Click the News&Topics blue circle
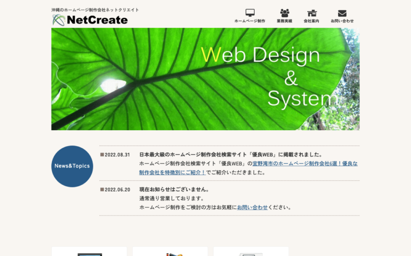 click(72, 166)
